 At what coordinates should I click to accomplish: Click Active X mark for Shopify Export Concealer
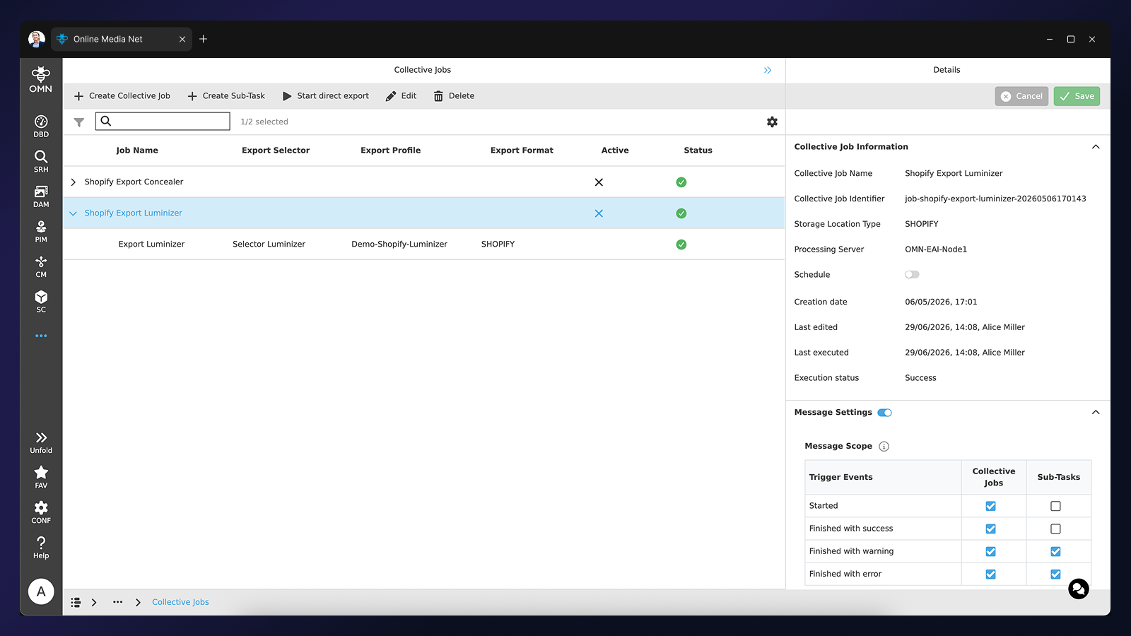tap(599, 182)
